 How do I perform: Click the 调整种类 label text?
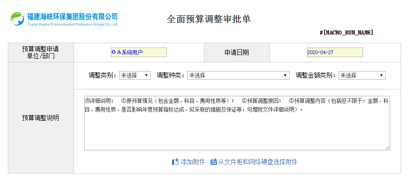click(171, 75)
